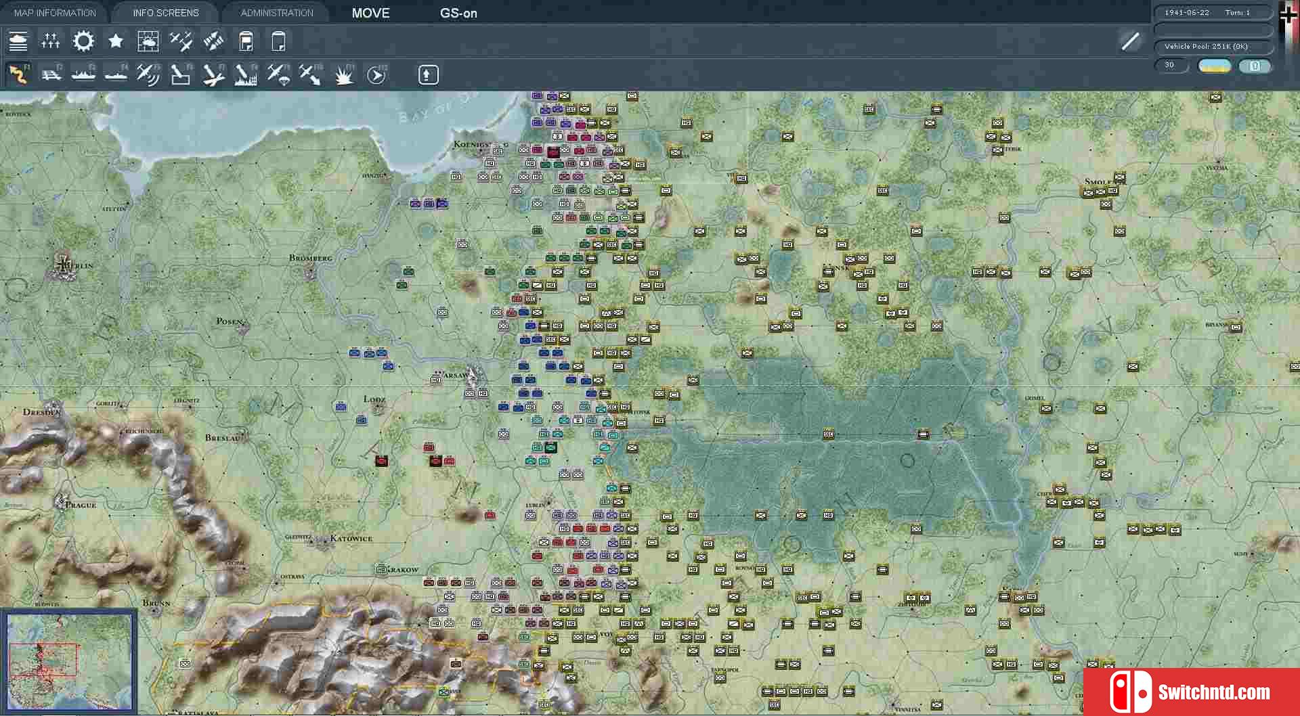
Task: Click the MOVE mode label
Action: [x=370, y=13]
